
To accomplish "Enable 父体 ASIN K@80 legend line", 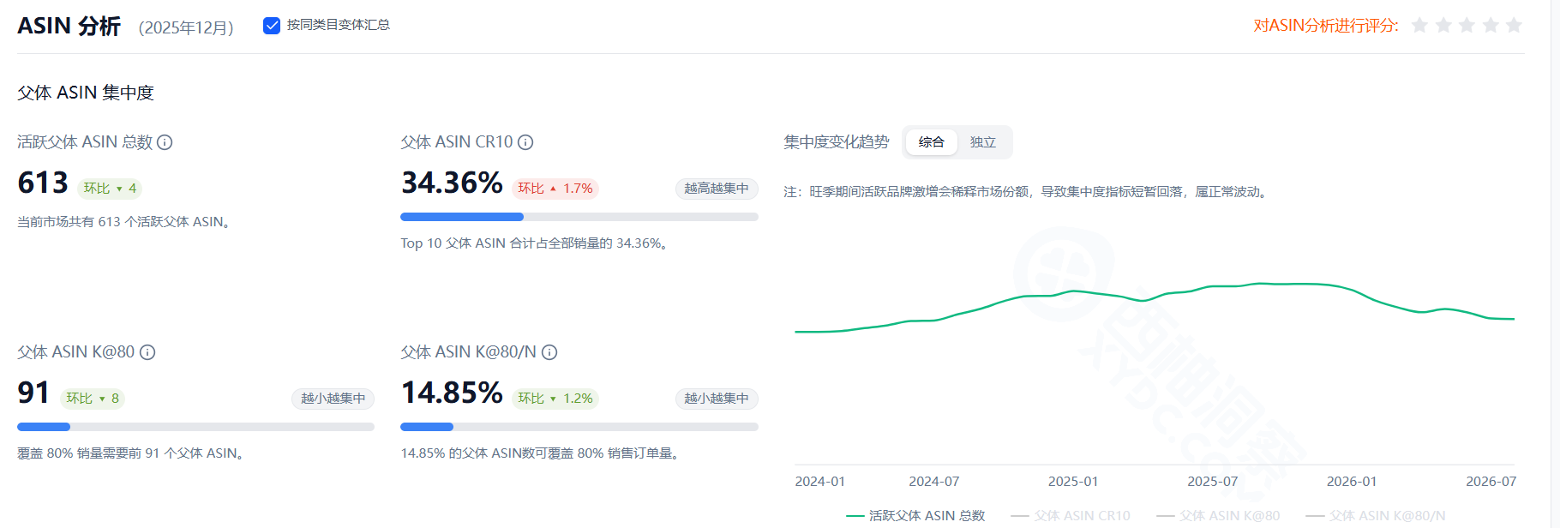I will [x=1218, y=515].
